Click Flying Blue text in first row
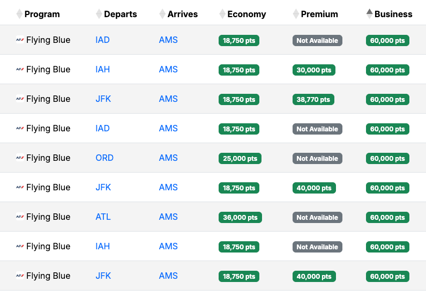 click(x=48, y=40)
